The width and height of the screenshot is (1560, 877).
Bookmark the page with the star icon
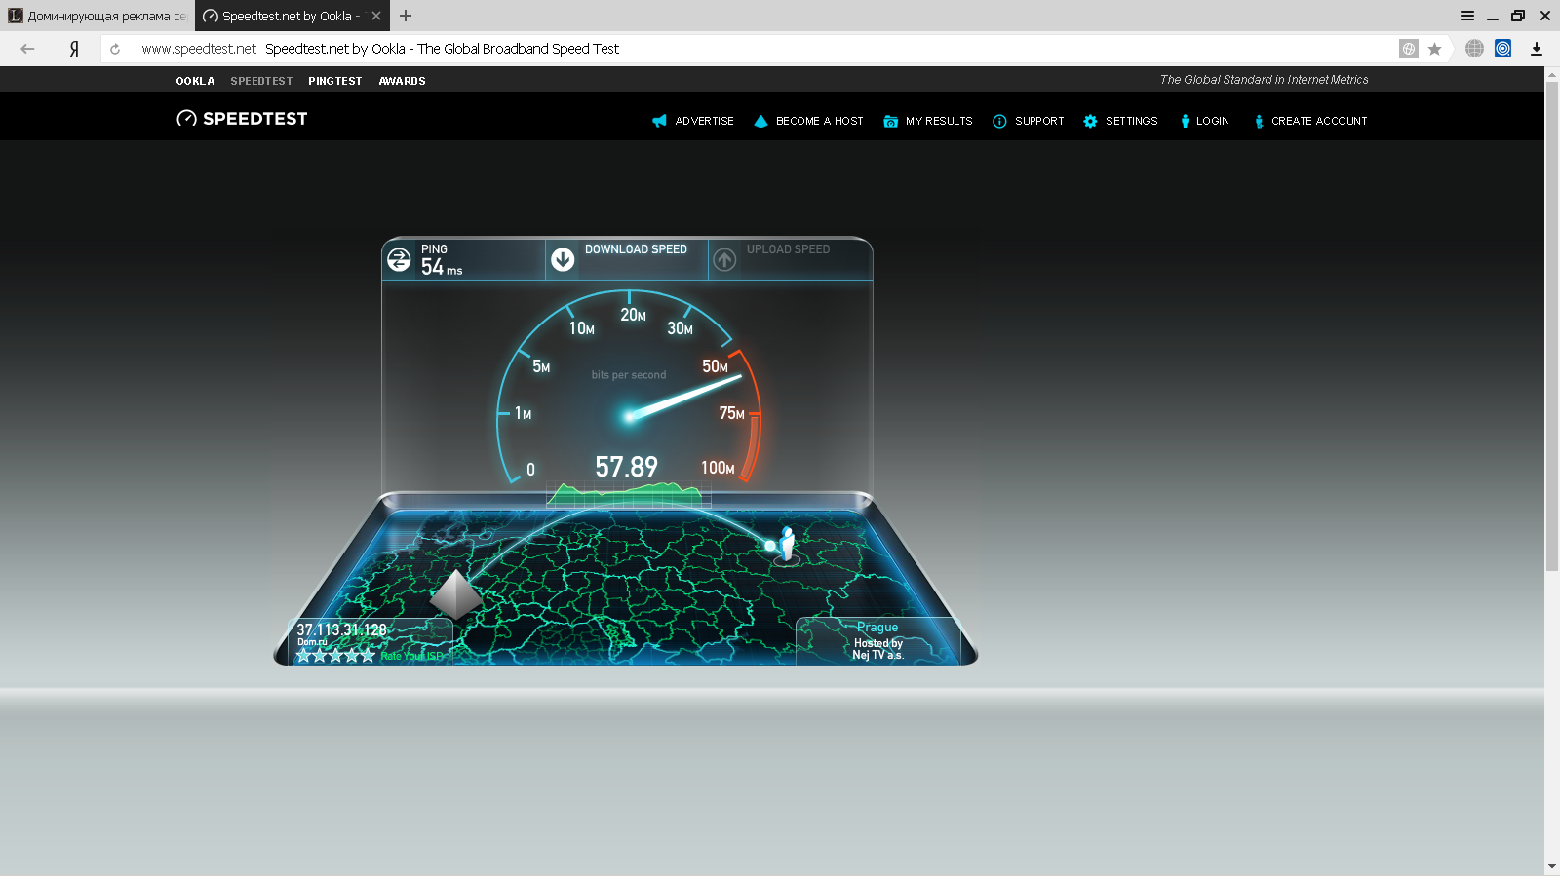[x=1434, y=49]
